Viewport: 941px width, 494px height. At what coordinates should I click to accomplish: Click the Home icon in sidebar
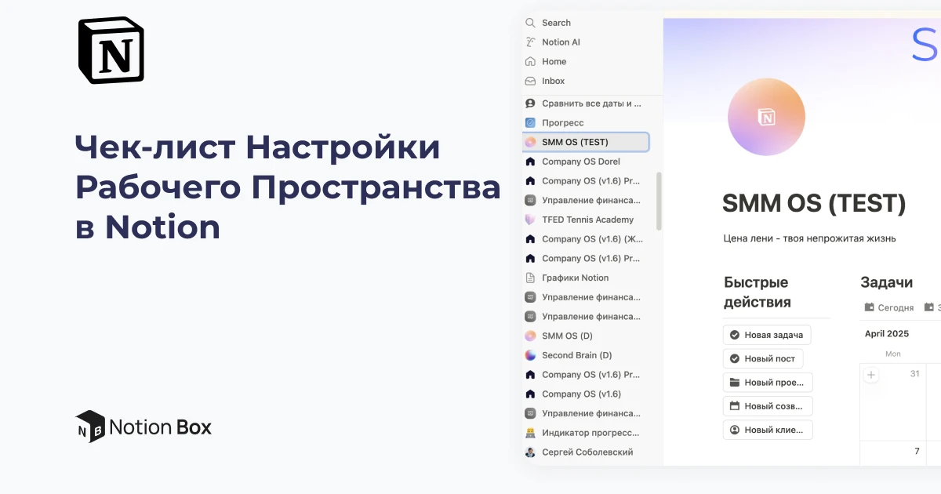point(531,62)
